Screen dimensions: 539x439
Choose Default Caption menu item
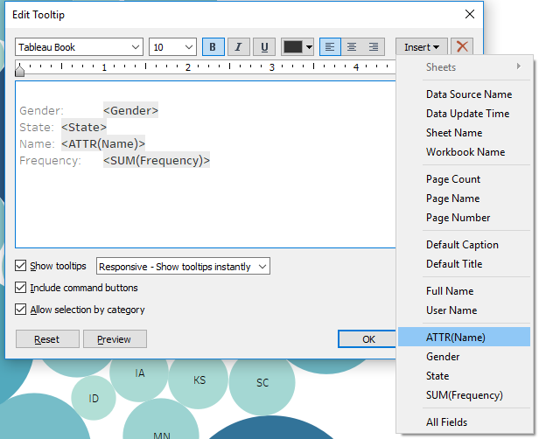click(462, 245)
